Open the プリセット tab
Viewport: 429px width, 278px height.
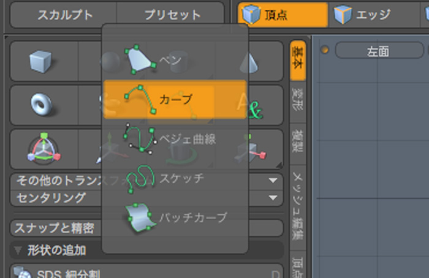click(172, 15)
